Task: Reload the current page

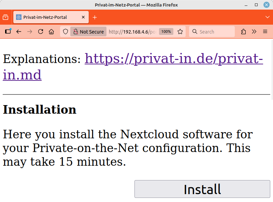Action: [41, 31]
